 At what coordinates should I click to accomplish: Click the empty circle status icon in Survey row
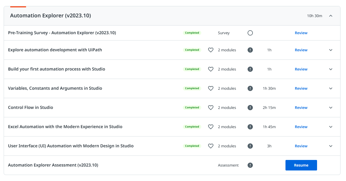click(250, 33)
